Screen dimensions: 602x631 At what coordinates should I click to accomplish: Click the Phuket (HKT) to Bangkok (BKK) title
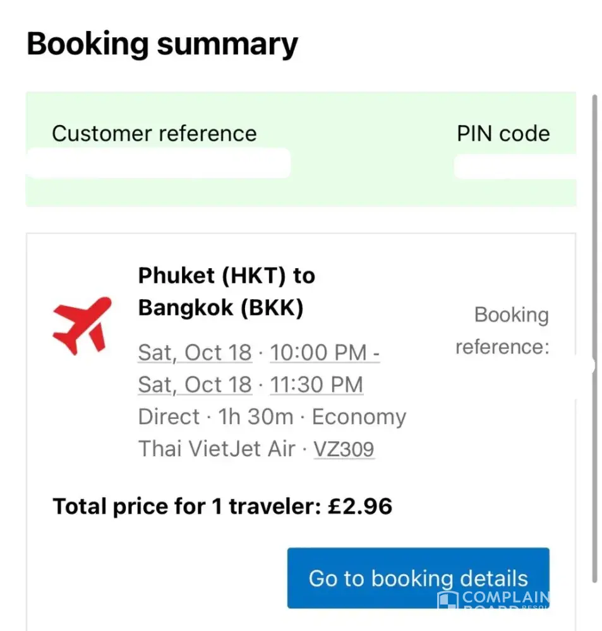(x=226, y=292)
